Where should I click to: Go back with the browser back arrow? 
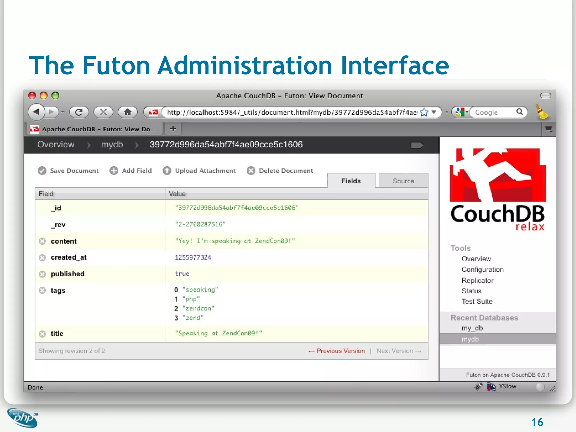point(37,112)
